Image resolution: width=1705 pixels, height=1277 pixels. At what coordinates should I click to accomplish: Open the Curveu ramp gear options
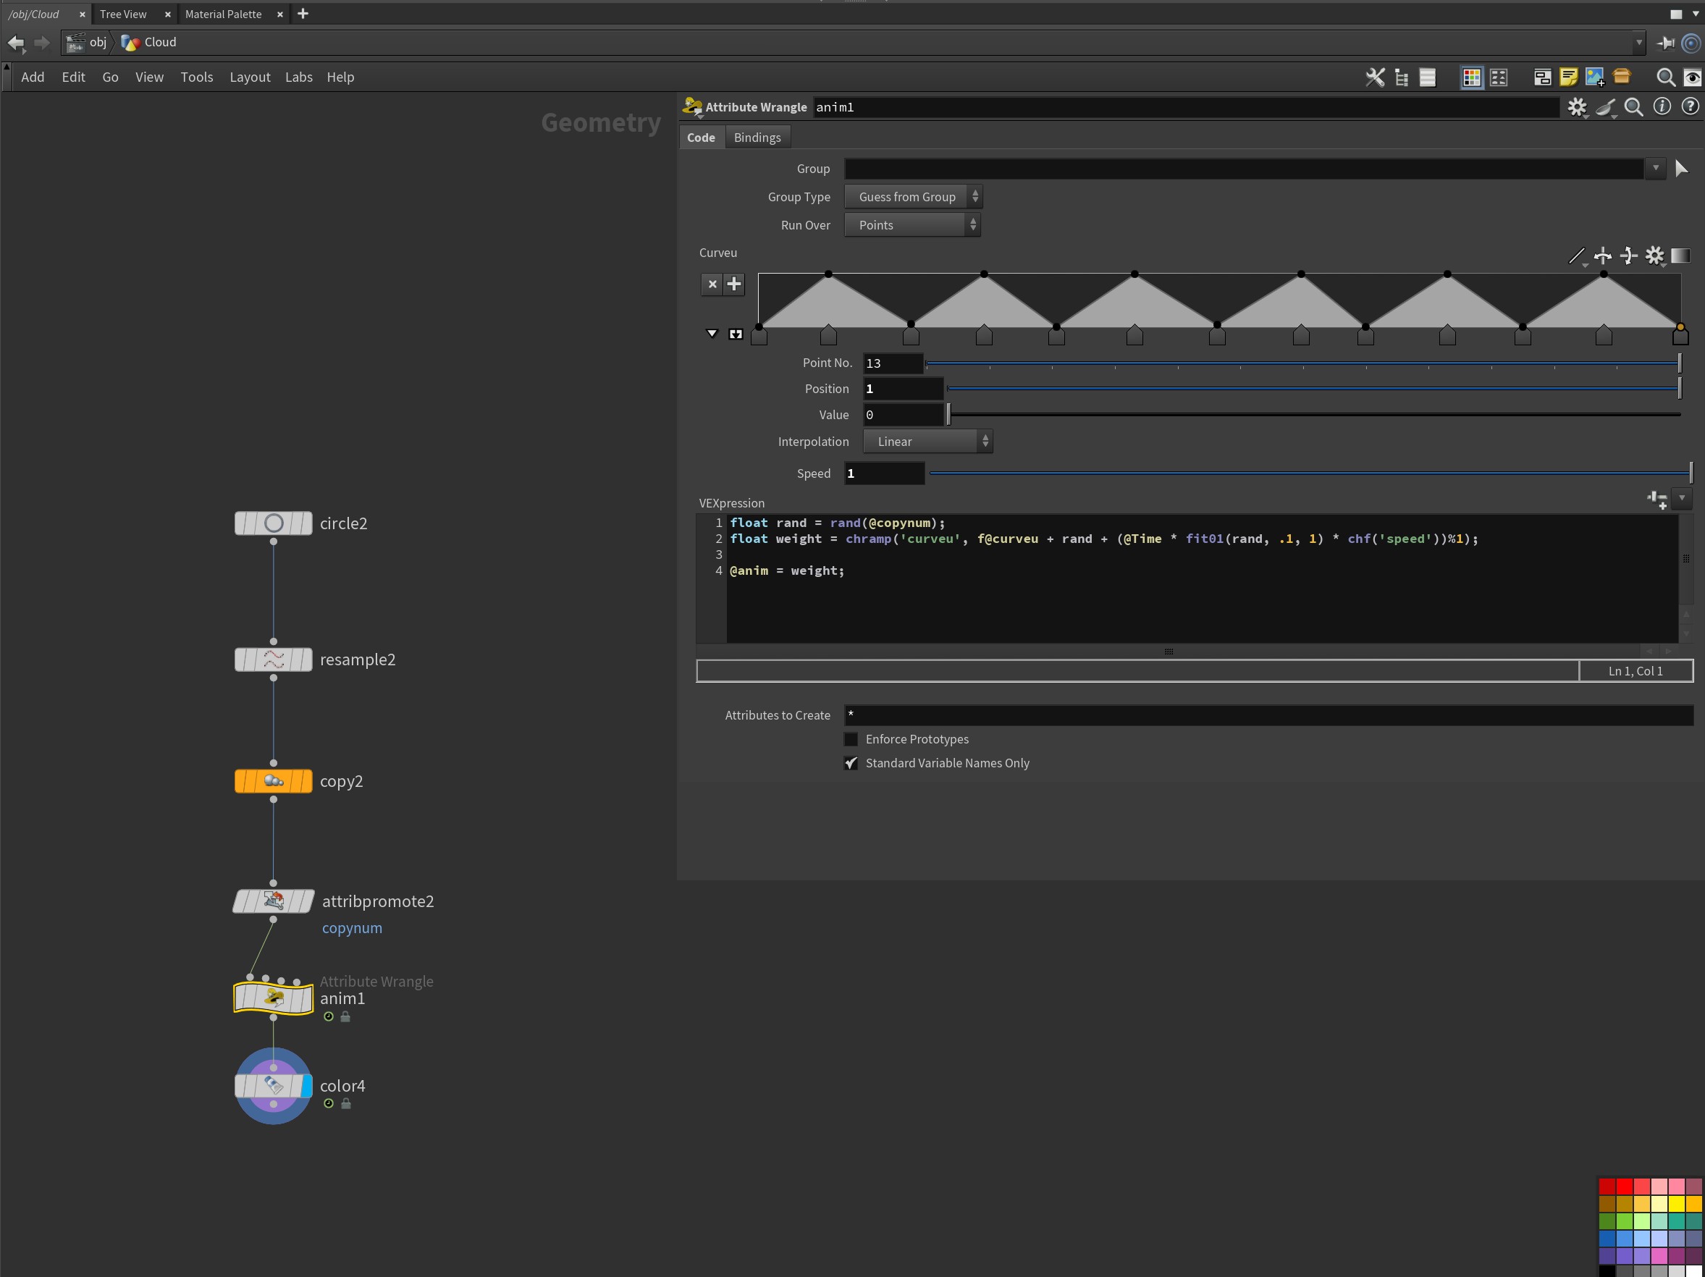tap(1654, 256)
